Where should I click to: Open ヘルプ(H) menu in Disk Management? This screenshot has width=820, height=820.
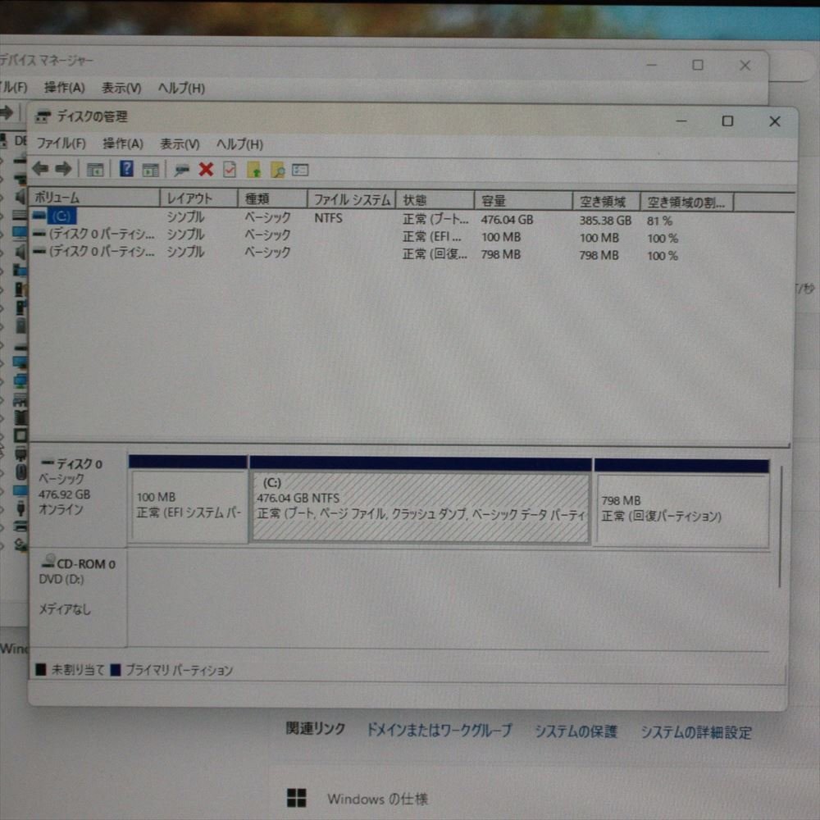(x=239, y=143)
